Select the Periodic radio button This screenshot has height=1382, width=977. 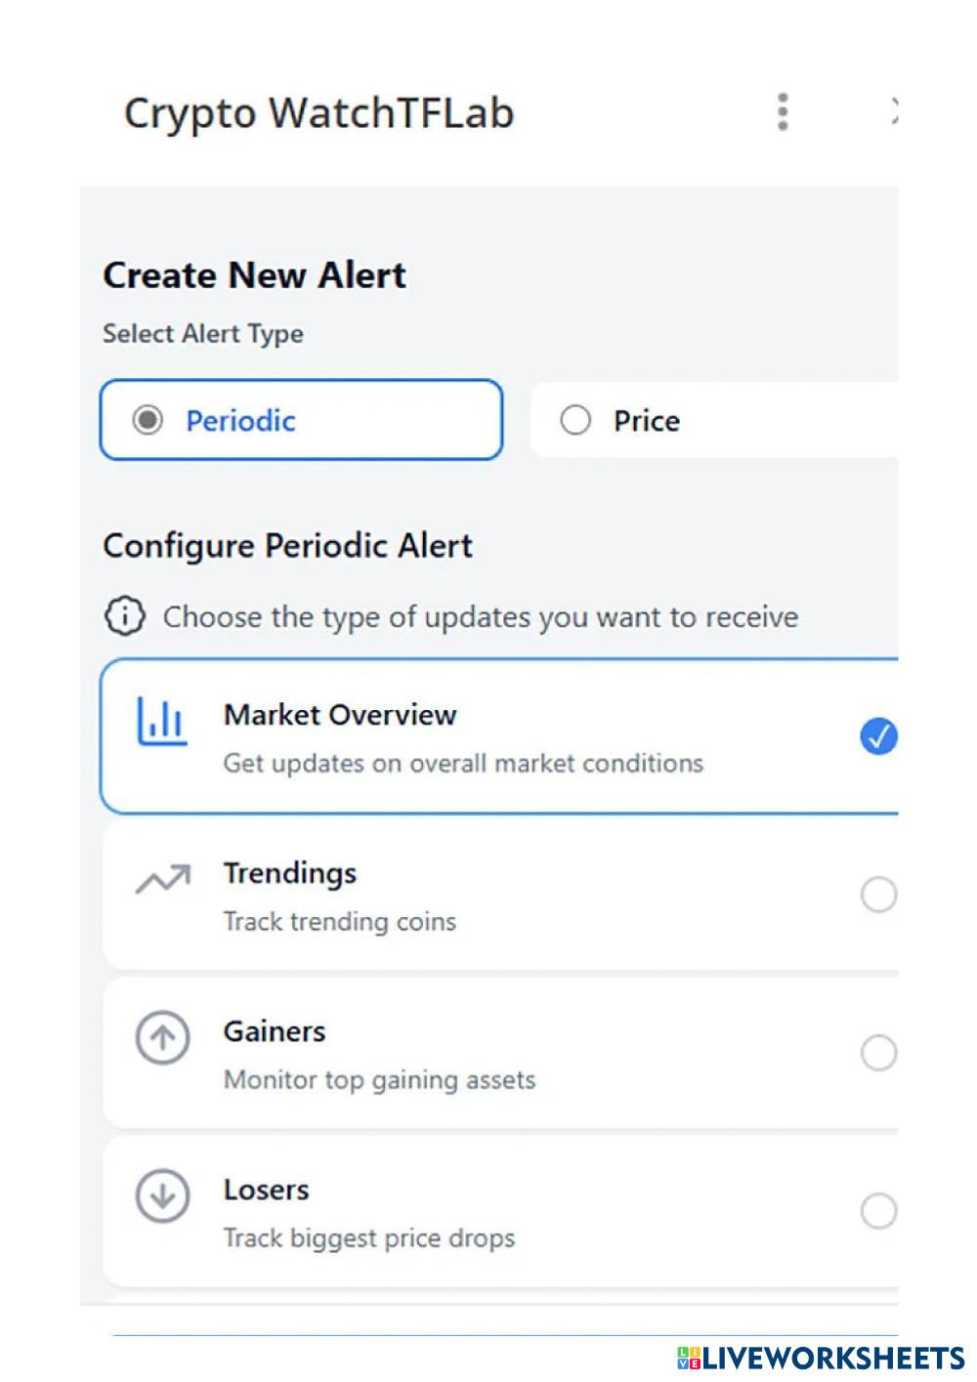(148, 420)
